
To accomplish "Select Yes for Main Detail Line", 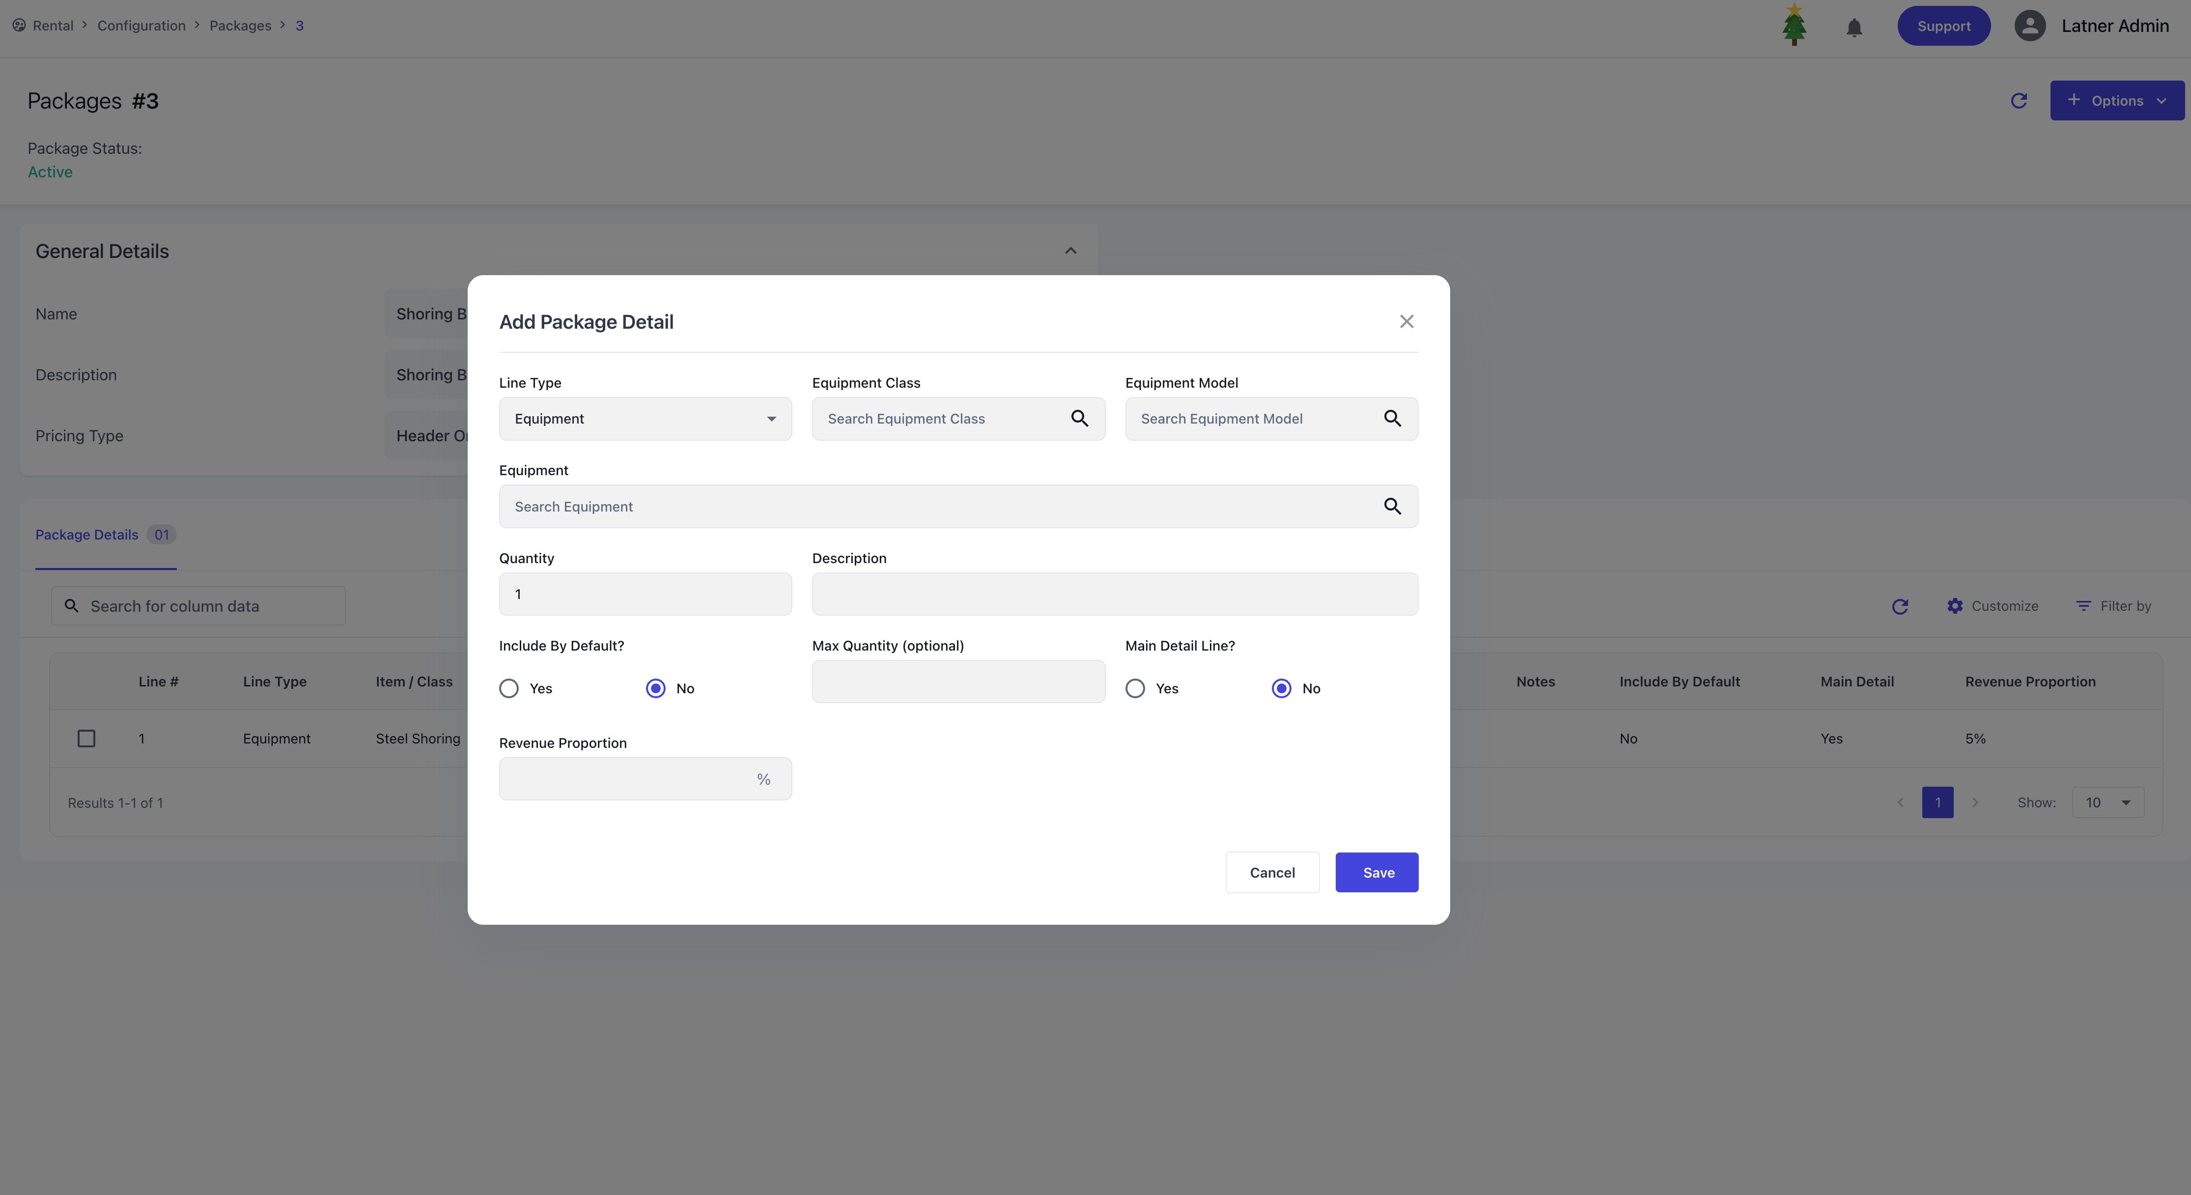I will [1135, 688].
